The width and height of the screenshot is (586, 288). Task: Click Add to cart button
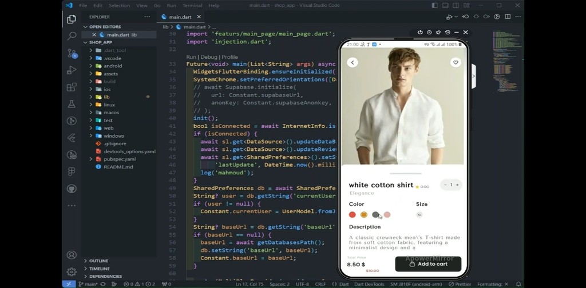tap(428, 264)
